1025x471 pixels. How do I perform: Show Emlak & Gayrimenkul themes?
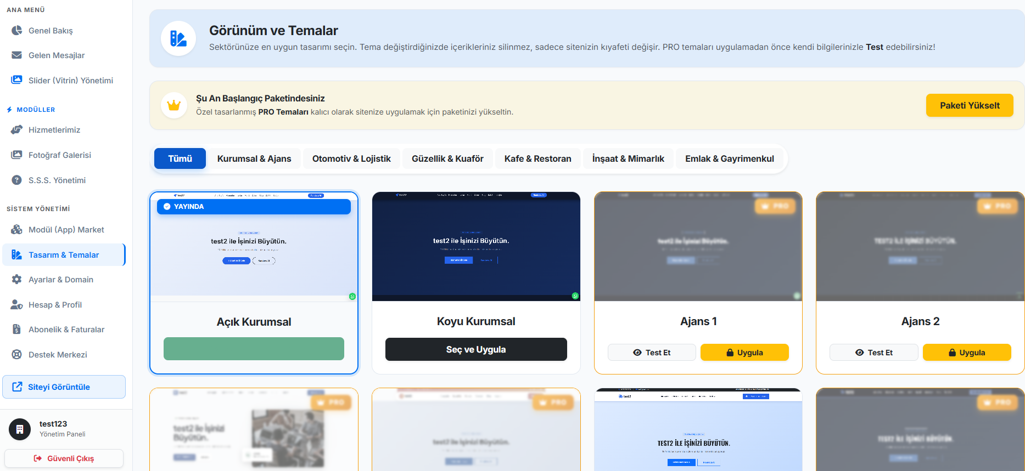pyautogui.click(x=729, y=158)
